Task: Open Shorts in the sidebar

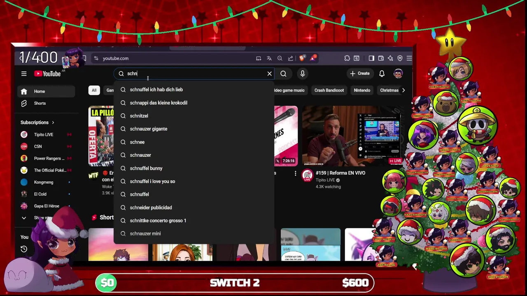Action: [x=46, y=103]
